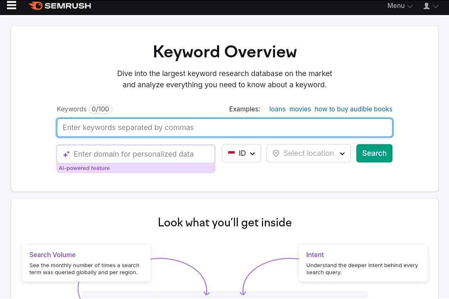Expand the Select location dropdown
The height and width of the screenshot is (299, 449).
[308, 153]
